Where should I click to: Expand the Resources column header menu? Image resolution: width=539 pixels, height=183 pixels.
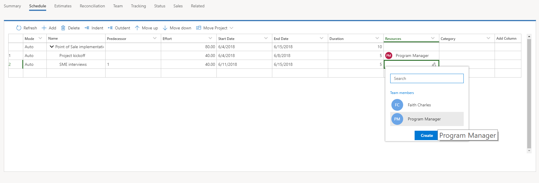[x=433, y=38]
